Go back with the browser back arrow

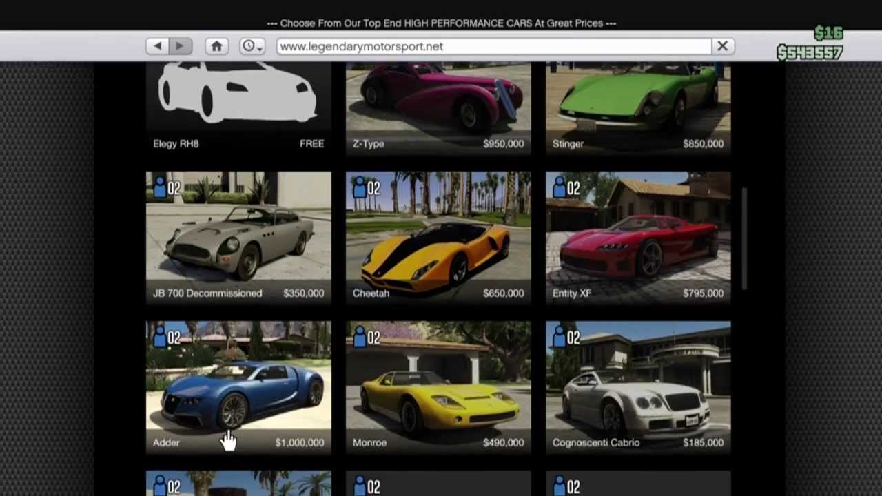(x=157, y=46)
